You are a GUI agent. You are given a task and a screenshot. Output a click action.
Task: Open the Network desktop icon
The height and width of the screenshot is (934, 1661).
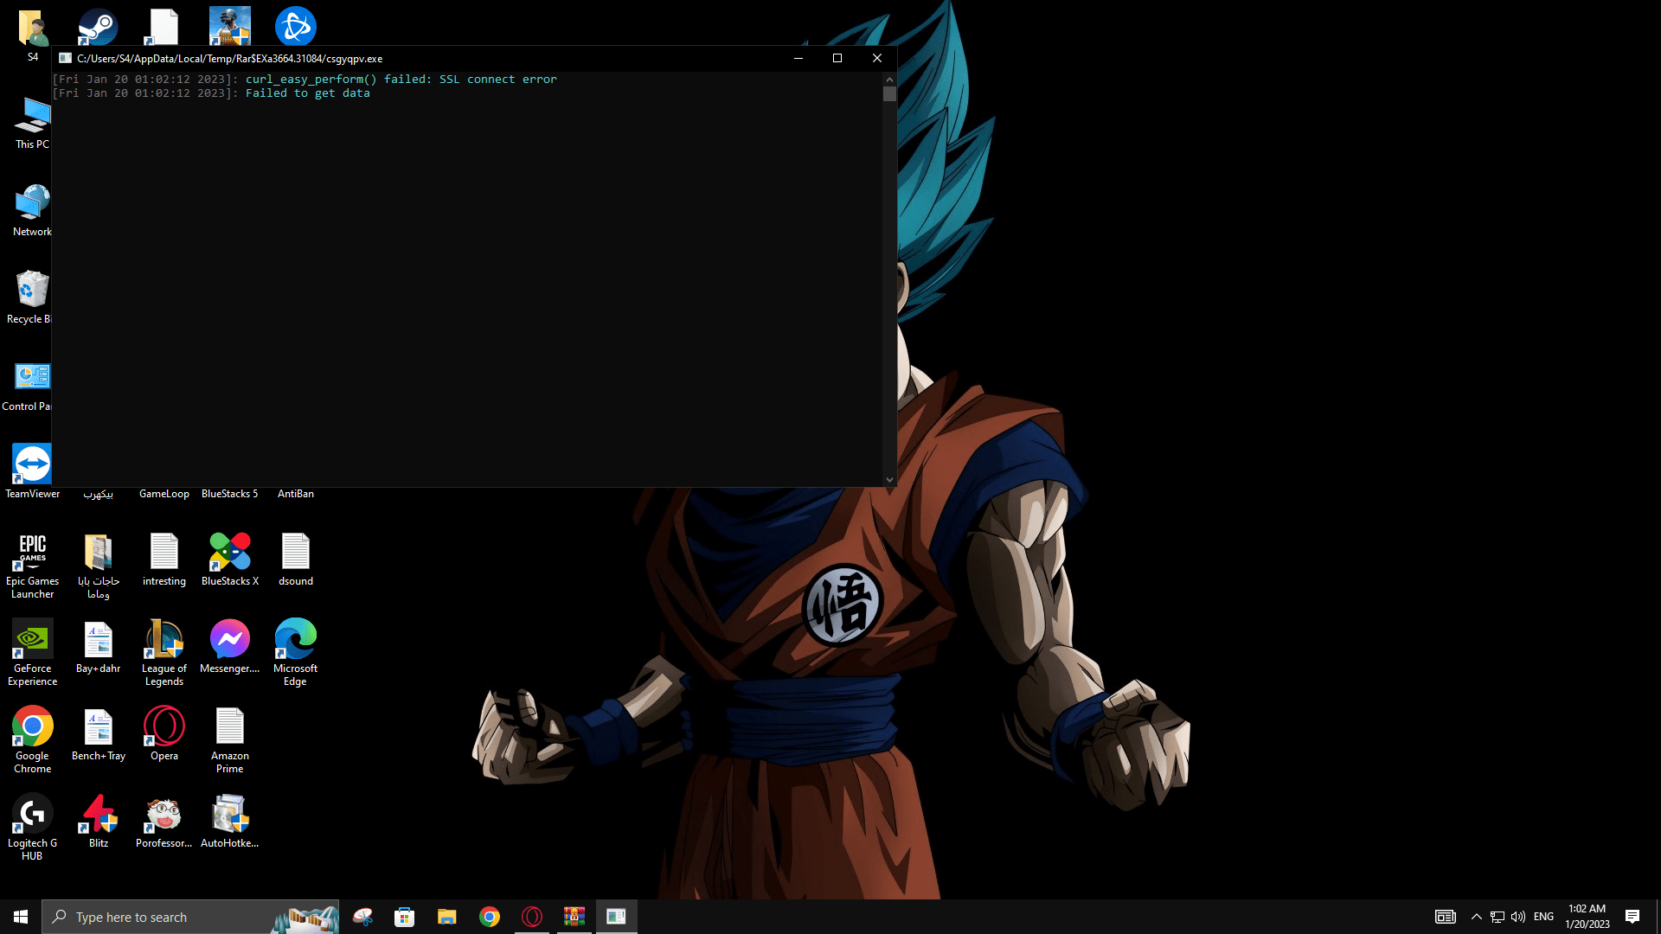click(x=33, y=210)
